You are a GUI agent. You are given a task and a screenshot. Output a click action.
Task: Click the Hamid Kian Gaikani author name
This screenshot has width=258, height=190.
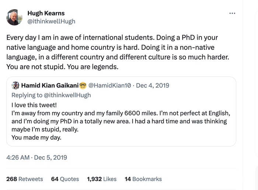coord(50,85)
